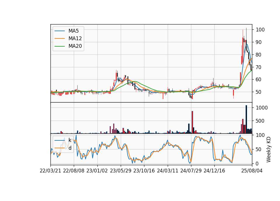Click the 23/10/16 date tick label
Screen dimensions: 280x201
click(144, 171)
